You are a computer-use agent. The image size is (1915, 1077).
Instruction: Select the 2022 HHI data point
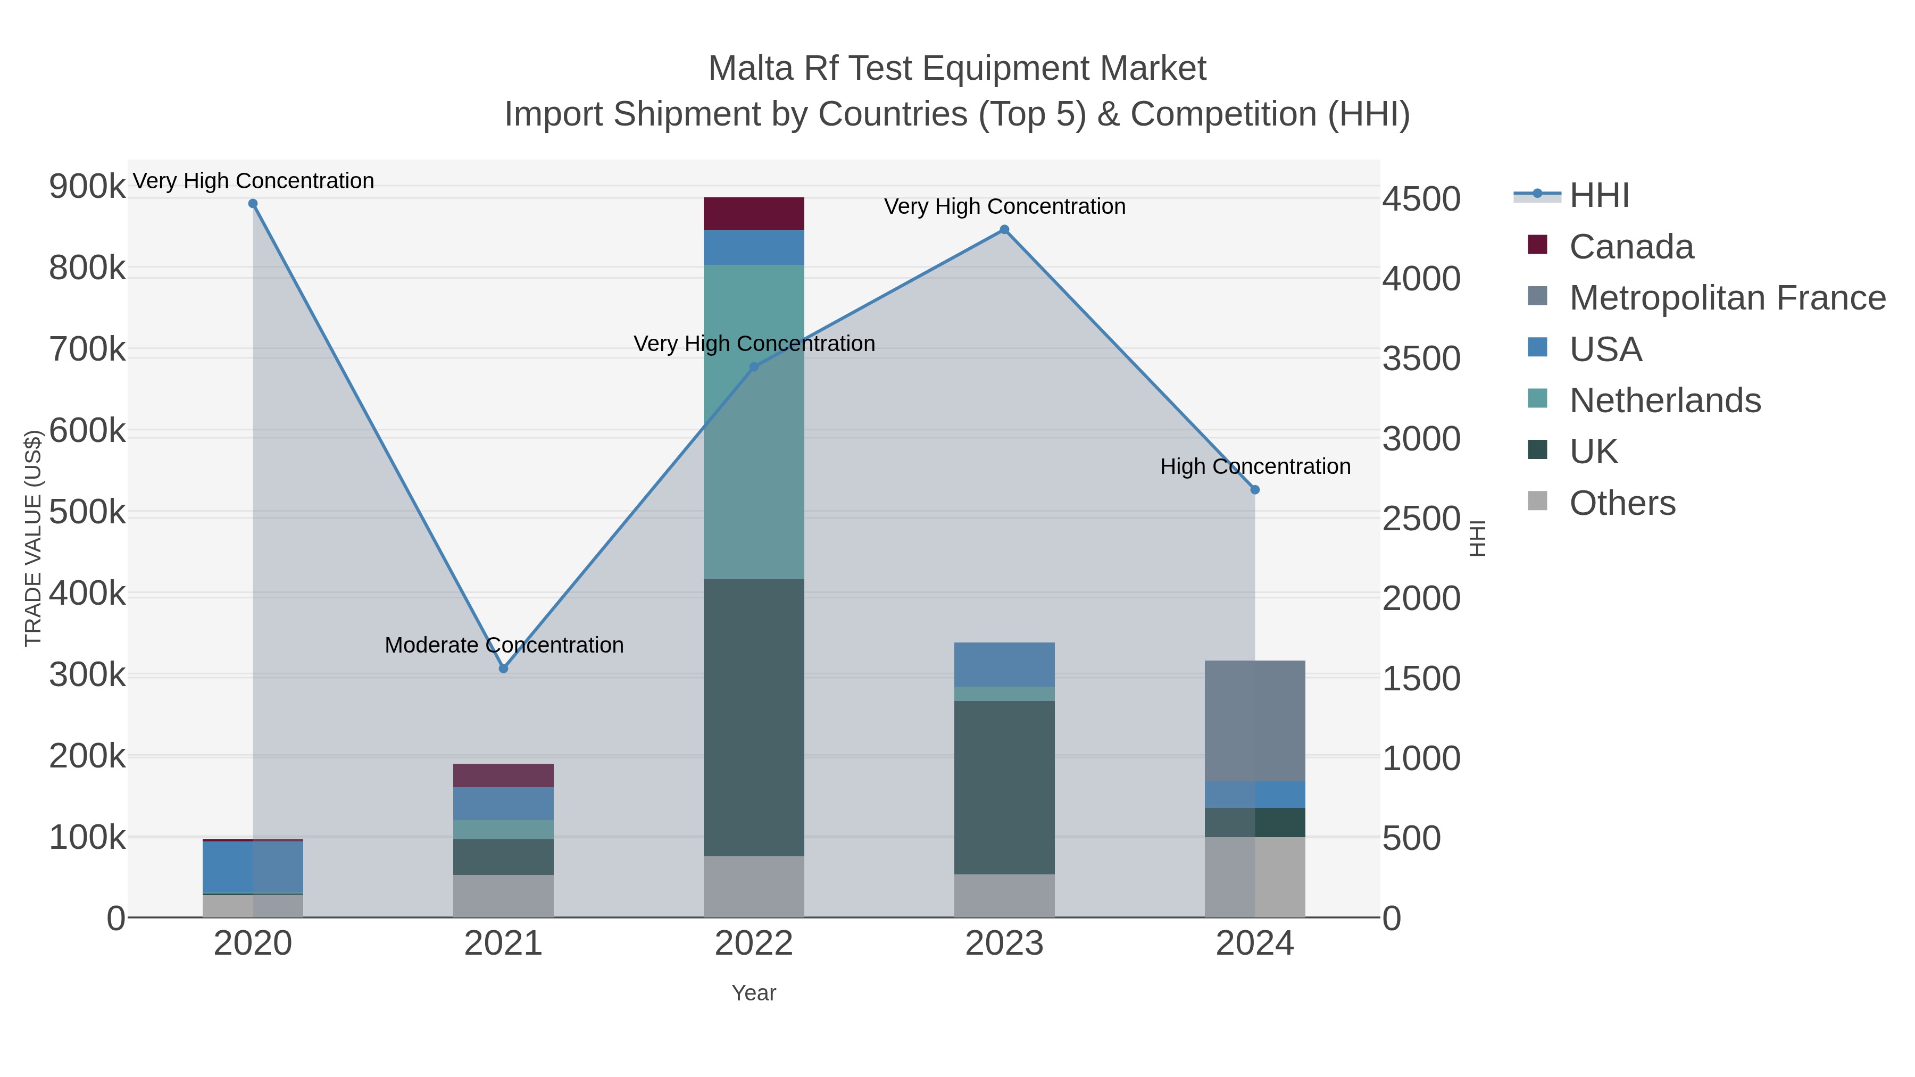(754, 366)
